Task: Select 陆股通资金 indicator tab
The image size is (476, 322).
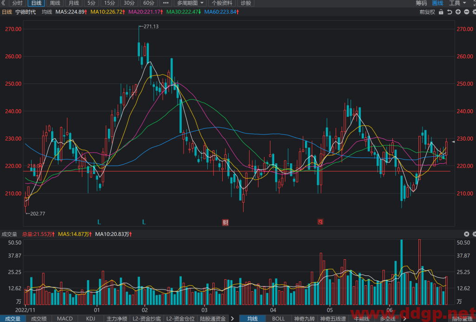Action: coord(213,319)
